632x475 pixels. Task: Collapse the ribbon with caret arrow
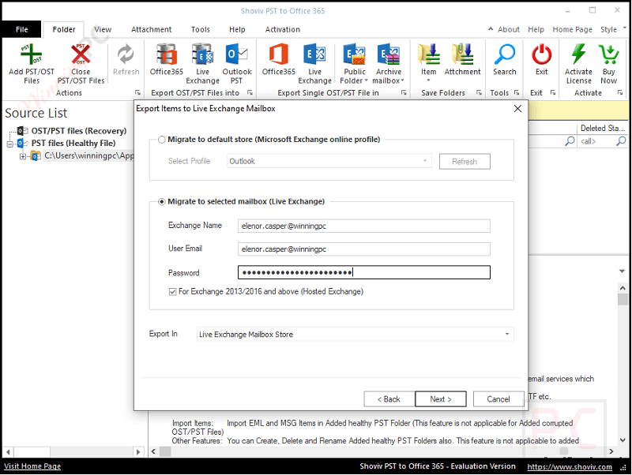tap(491, 29)
